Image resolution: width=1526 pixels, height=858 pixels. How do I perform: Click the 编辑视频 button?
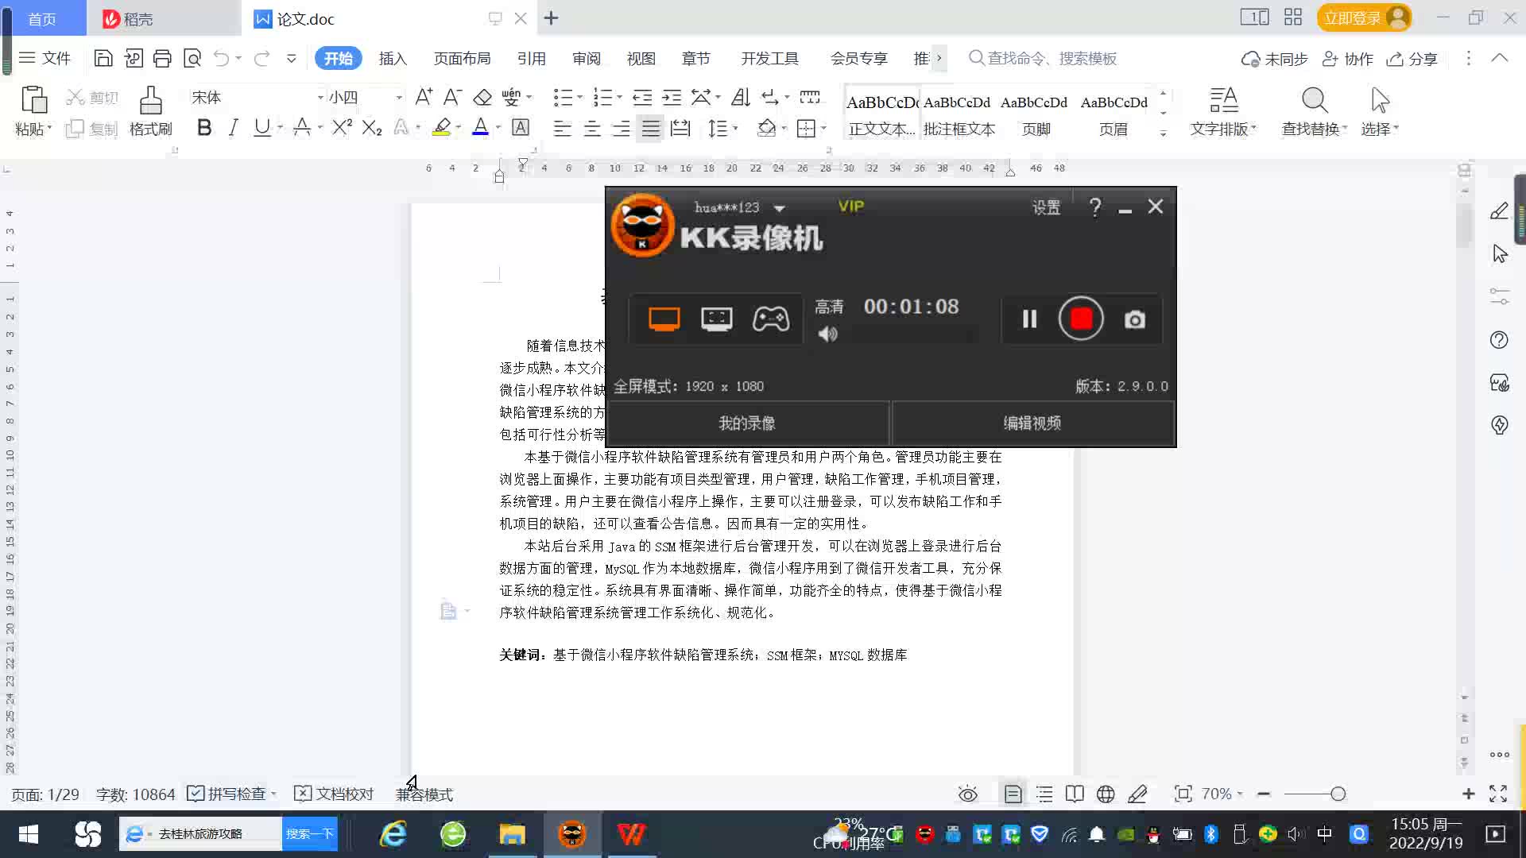pos(1032,423)
